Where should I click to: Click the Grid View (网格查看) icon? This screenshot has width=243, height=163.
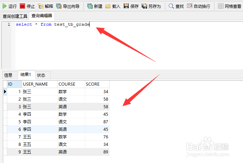click(221, 6)
